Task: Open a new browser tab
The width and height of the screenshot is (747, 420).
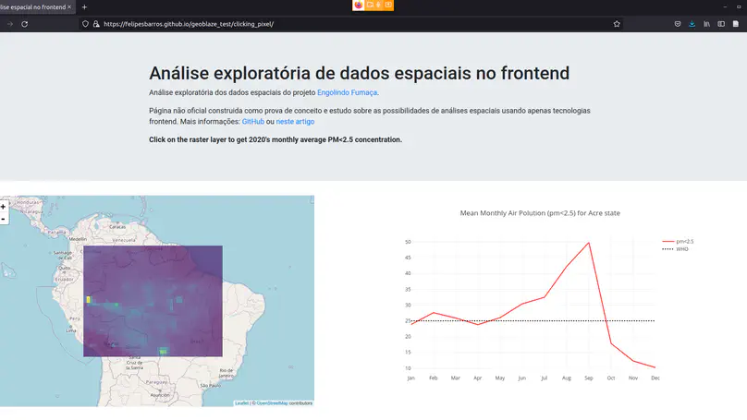Action: coord(84,7)
